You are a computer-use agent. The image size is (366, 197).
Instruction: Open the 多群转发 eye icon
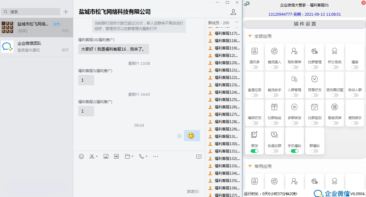294,107
